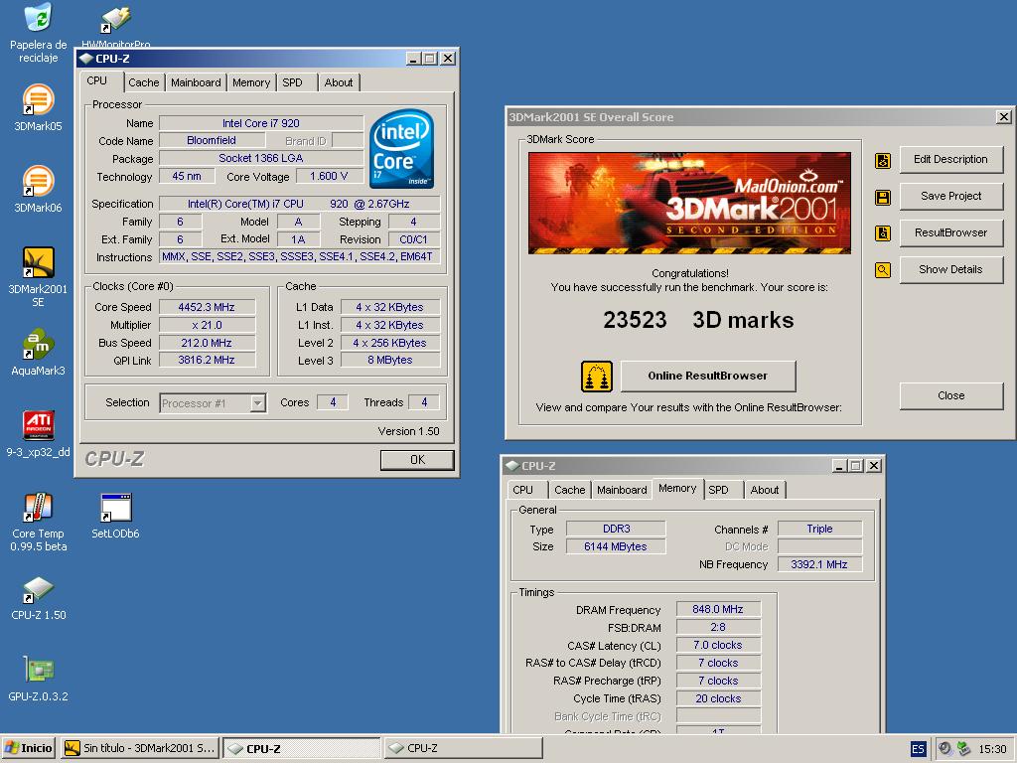Click the ResultBrowser document icon
This screenshot has width=1017, height=763.
[883, 232]
